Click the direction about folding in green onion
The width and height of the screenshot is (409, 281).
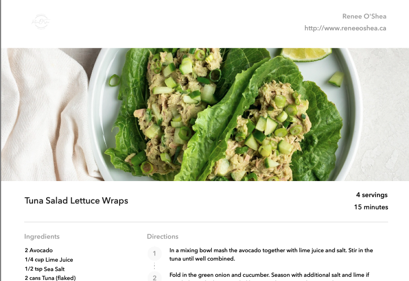pyautogui.click(x=269, y=276)
